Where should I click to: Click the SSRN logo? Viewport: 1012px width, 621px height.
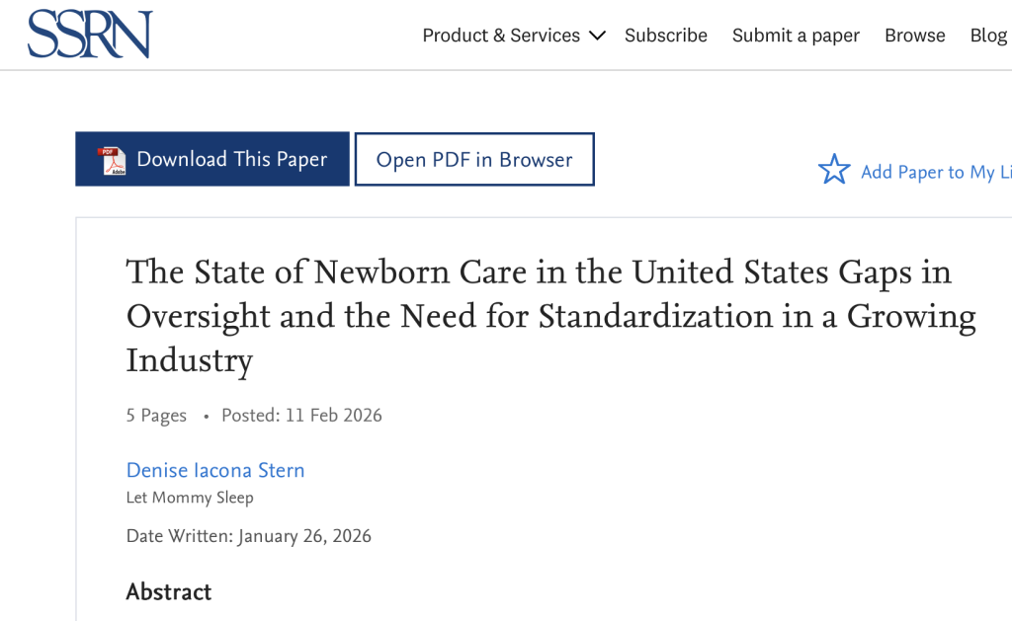tap(90, 35)
